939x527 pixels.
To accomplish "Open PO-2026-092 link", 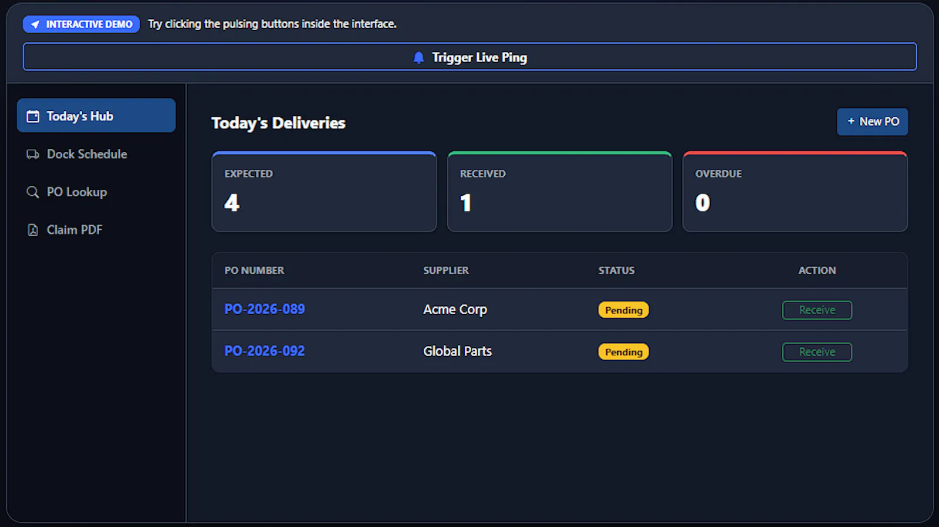I will point(265,351).
